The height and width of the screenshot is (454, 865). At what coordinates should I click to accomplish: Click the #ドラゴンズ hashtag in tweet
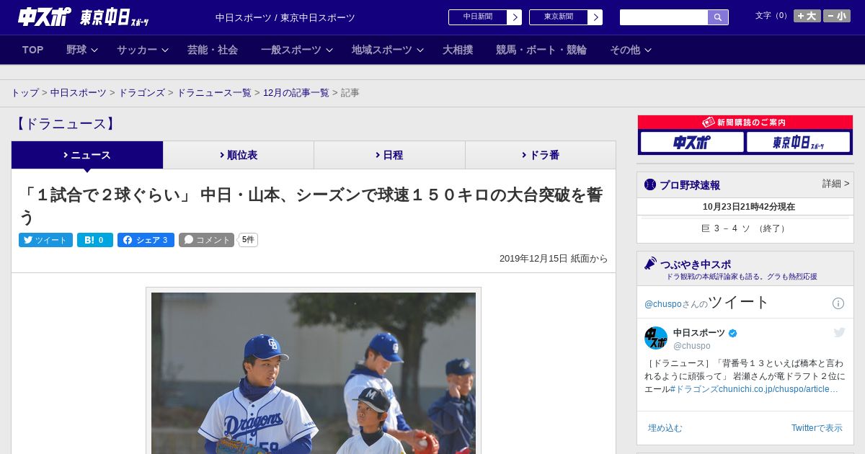[693, 389]
